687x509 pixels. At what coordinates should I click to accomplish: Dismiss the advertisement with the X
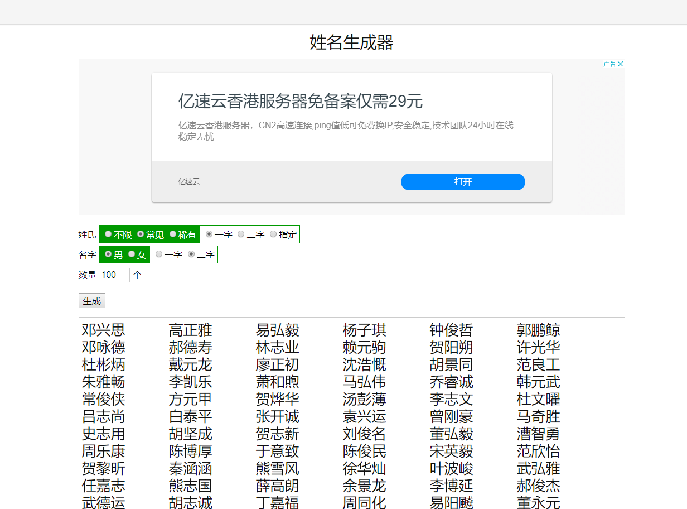click(x=621, y=64)
